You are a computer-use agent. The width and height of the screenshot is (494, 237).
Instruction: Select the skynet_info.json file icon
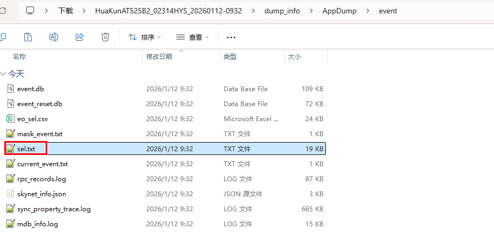(x=10, y=194)
